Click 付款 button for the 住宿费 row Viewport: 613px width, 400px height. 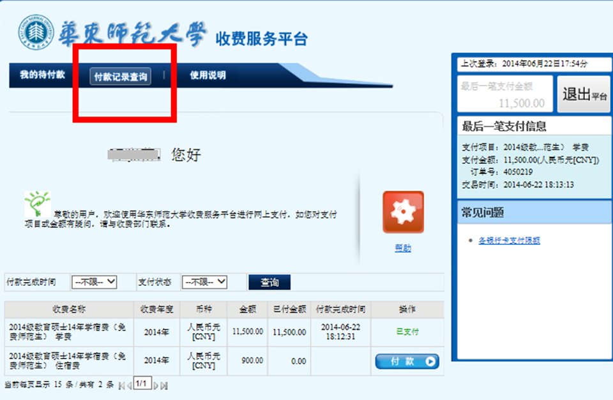407,361
